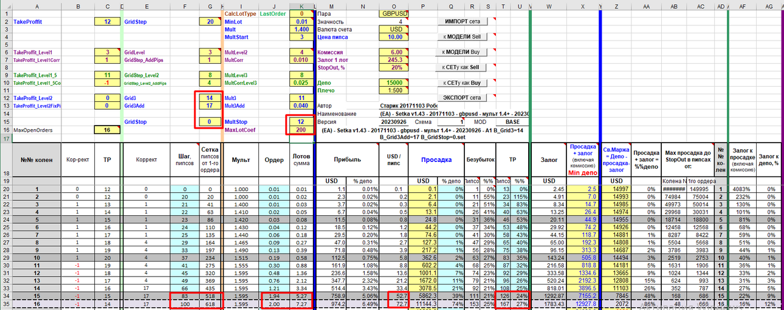Click the Прибыль header cell
Image resolution: width=784 pixels, height=310 pixels.
(347, 160)
